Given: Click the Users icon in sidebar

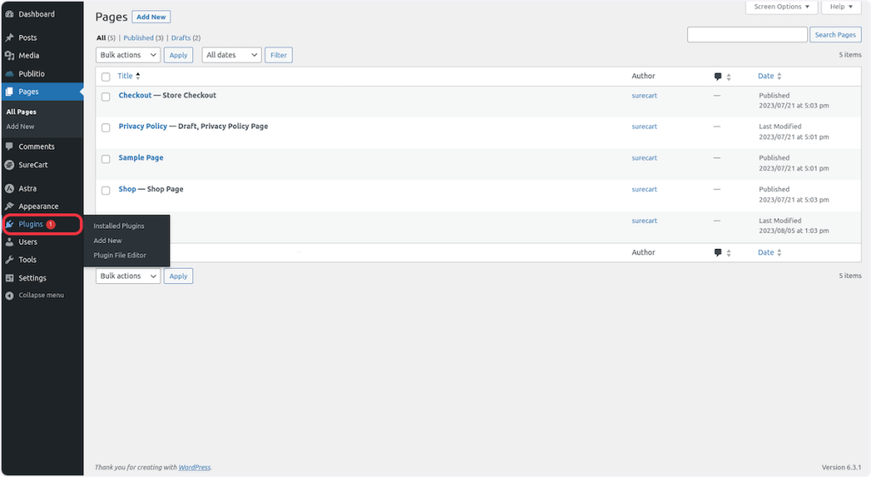Looking at the screenshot, I should (x=9, y=241).
